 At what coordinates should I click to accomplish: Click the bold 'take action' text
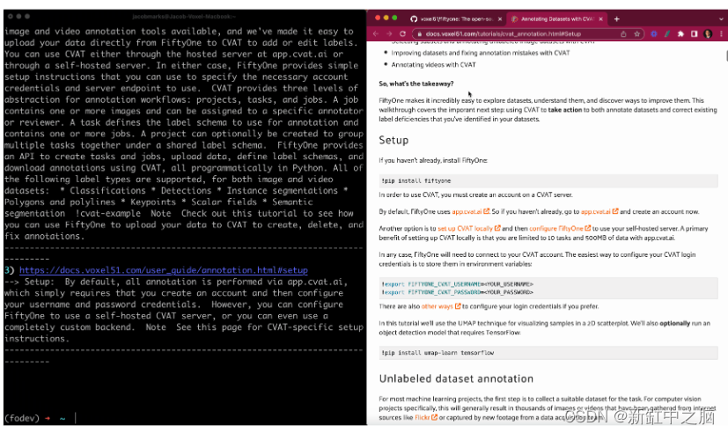tap(564, 110)
